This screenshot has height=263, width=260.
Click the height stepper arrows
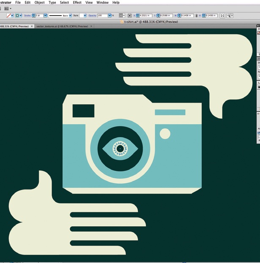click(x=204, y=16)
